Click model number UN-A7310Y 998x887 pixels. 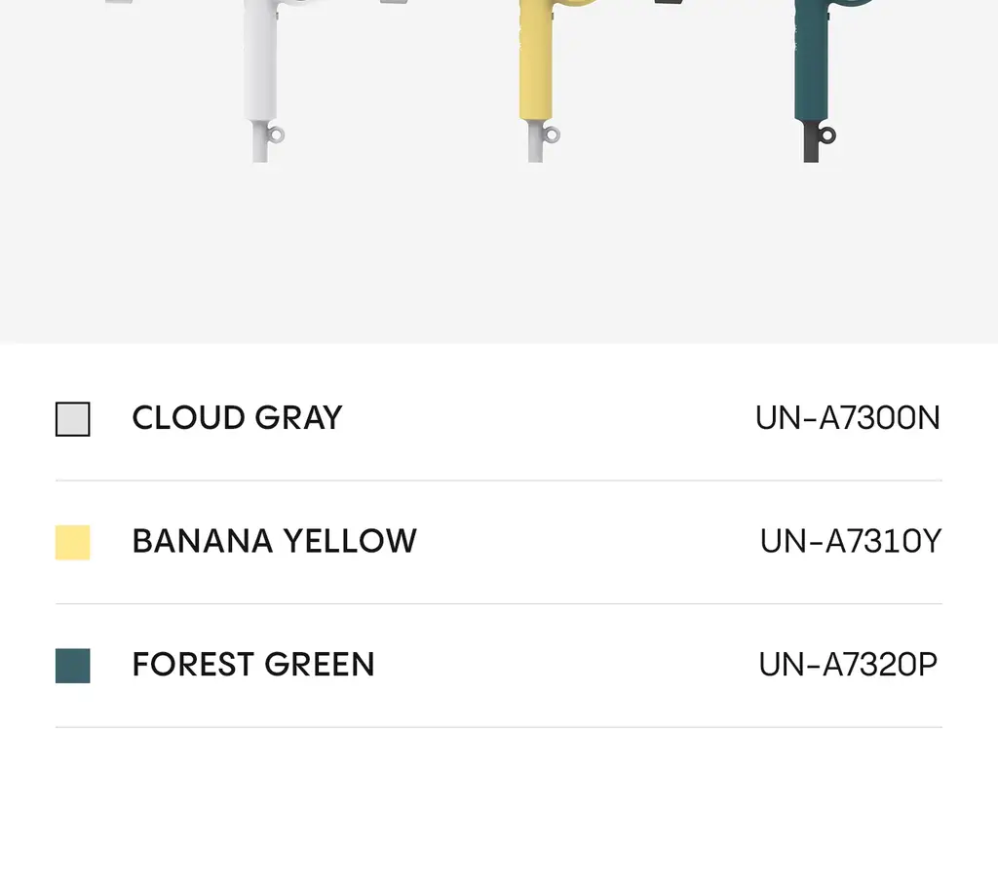tap(850, 541)
